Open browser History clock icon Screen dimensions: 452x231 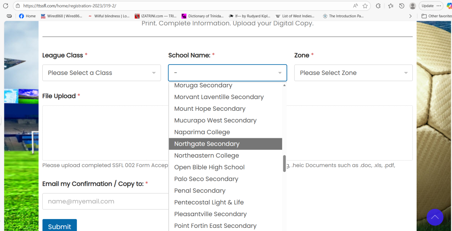pyautogui.click(x=402, y=6)
